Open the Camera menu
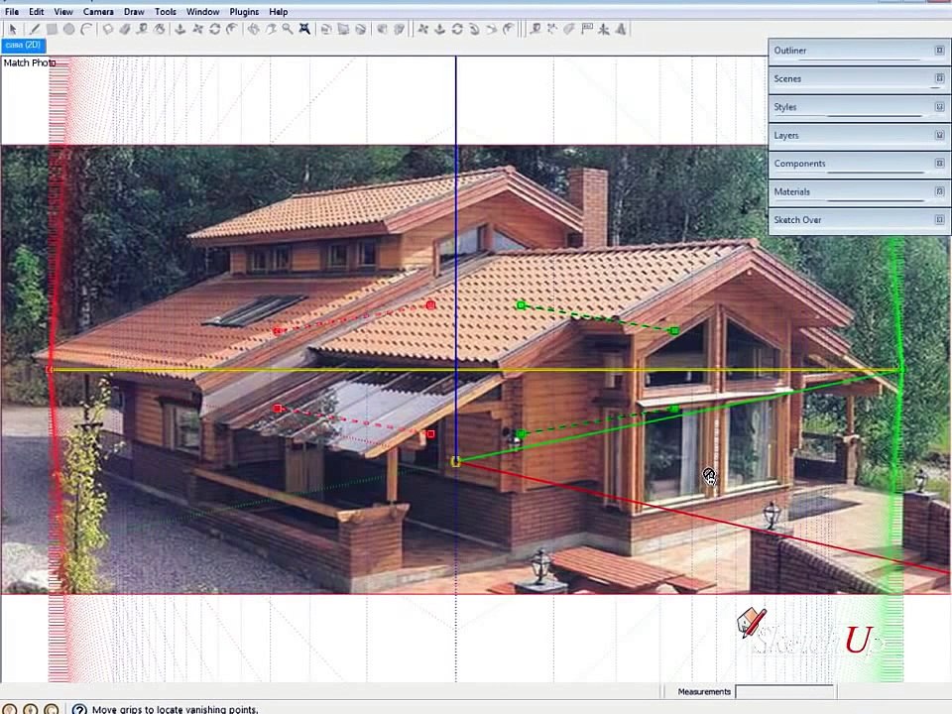Viewport: 952px width, 714px height. (x=98, y=12)
